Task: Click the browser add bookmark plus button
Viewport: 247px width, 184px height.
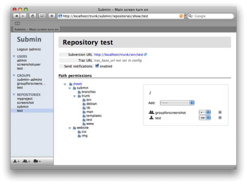Action: 52,16
